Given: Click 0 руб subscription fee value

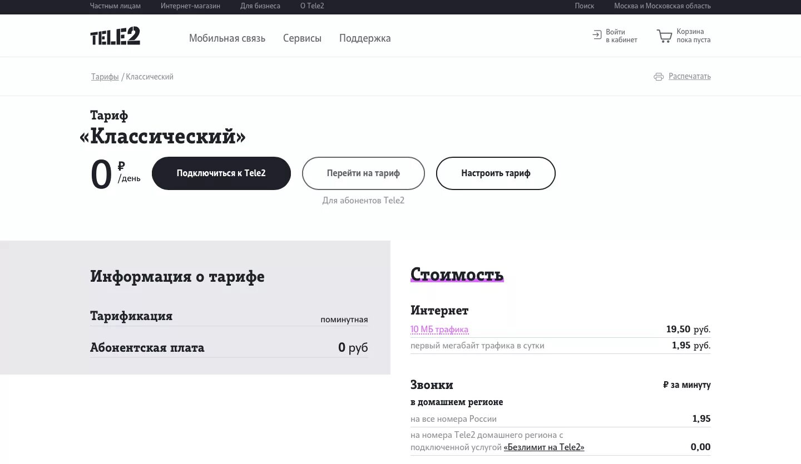Looking at the screenshot, I should (353, 348).
